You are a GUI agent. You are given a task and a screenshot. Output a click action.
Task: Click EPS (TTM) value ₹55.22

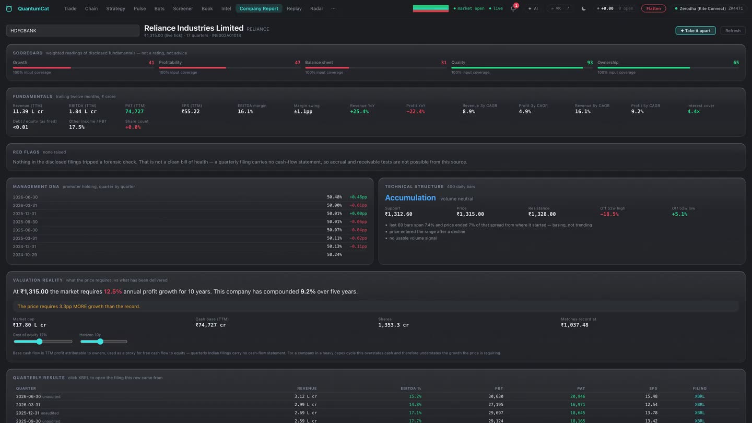coord(191,112)
